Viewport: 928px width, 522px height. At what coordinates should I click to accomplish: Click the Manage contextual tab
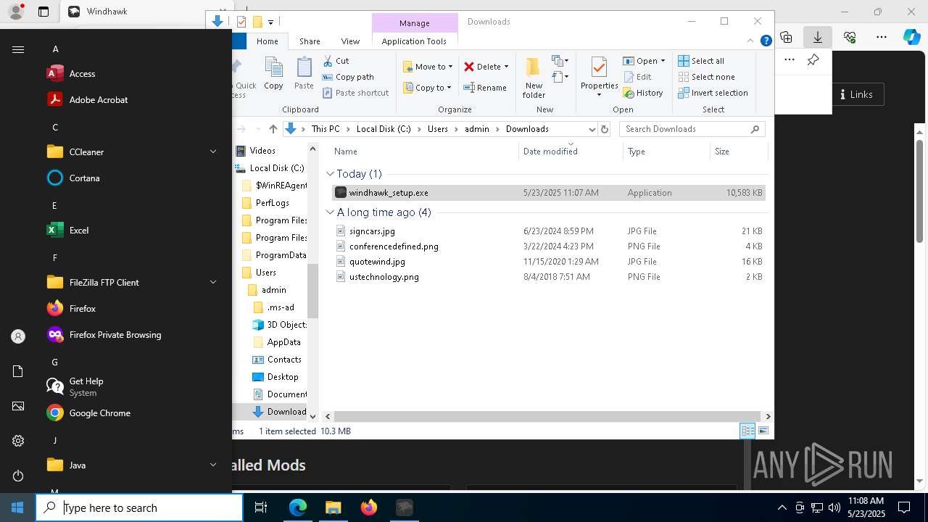tap(414, 23)
